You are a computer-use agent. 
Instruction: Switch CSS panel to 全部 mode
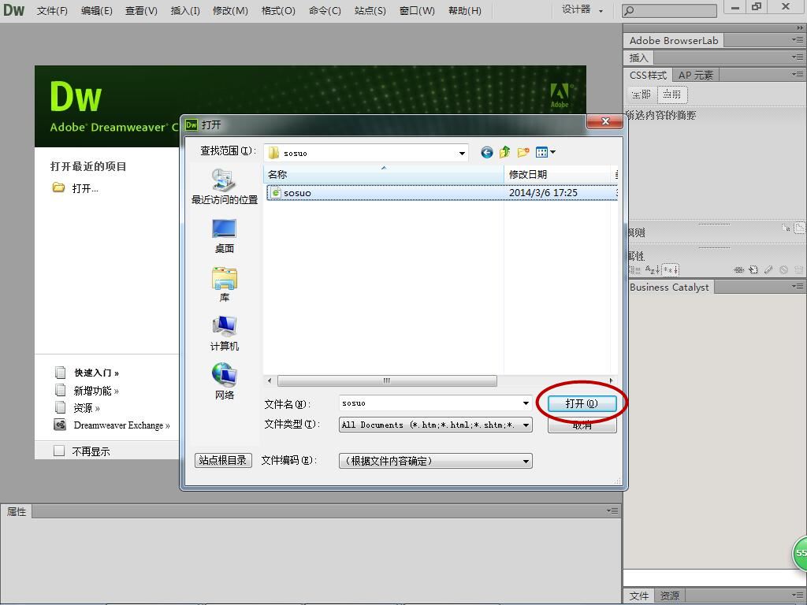642,95
